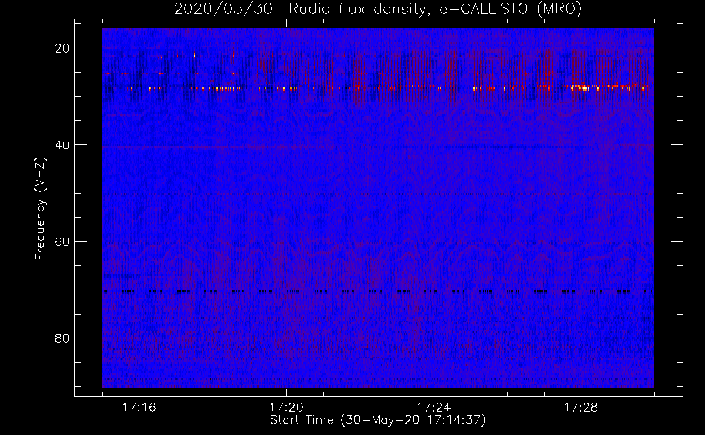Screen dimensions: 705x435
Task: Click the 17:24 time tick label
Action: coord(434,408)
